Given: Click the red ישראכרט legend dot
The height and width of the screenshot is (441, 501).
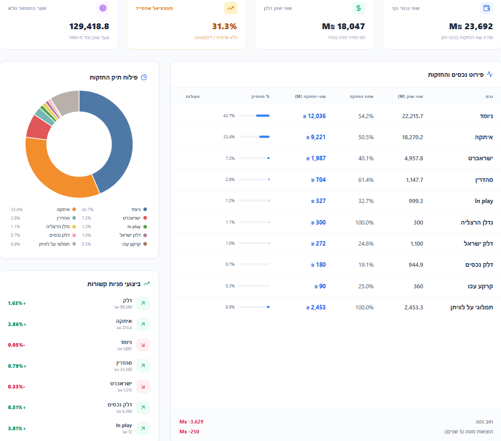Looking at the screenshot, I should pyautogui.click(x=145, y=218).
